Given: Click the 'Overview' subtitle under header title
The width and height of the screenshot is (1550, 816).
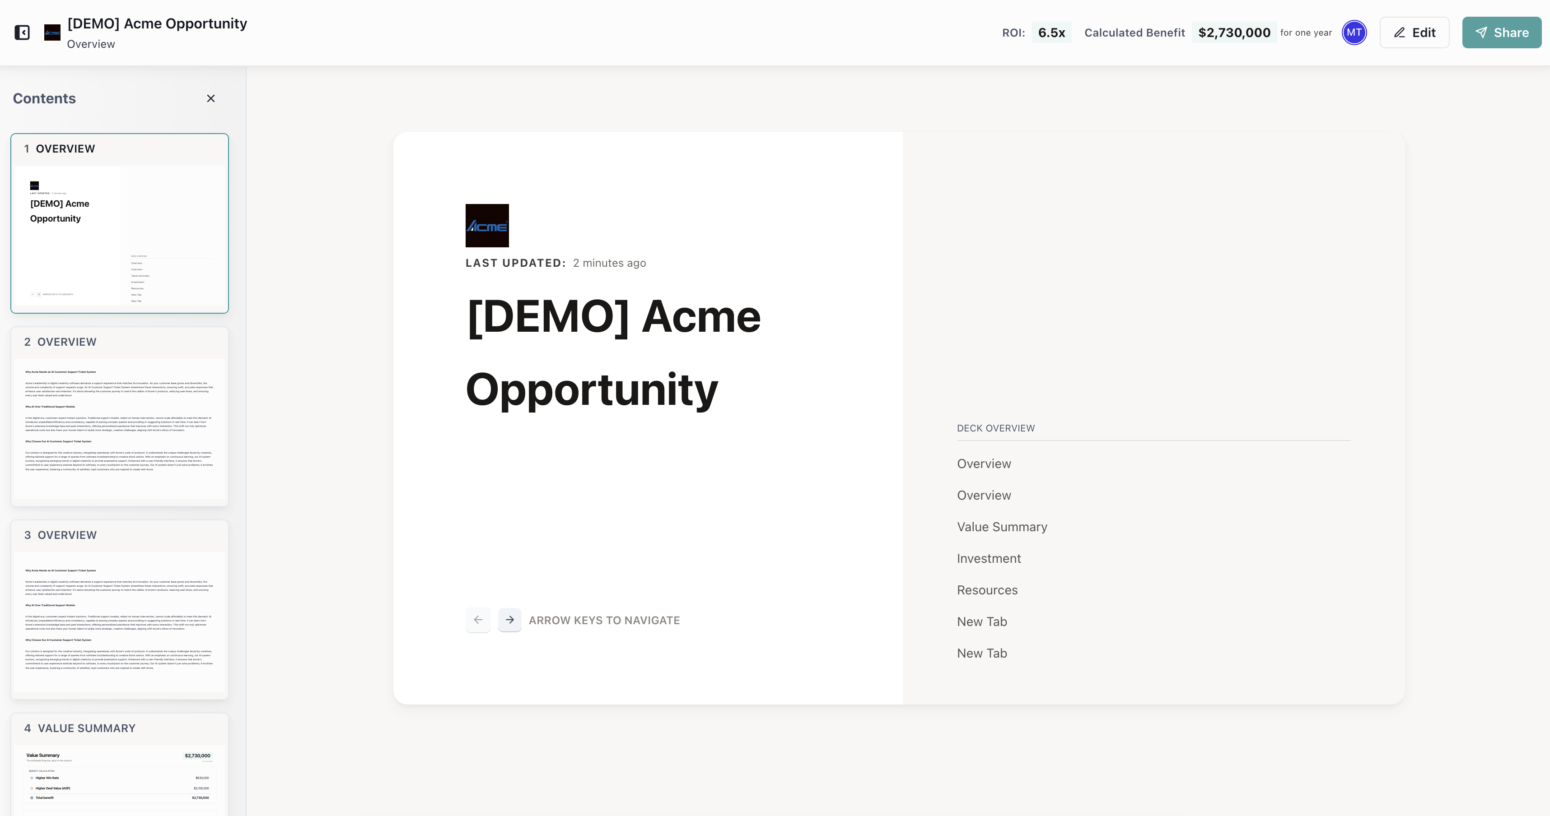Looking at the screenshot, I should click(x=91, y=44).
